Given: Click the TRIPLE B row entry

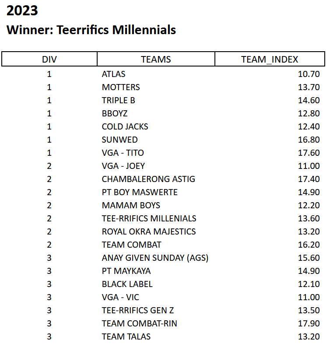Looking at the screenshot, I should 118,100.
